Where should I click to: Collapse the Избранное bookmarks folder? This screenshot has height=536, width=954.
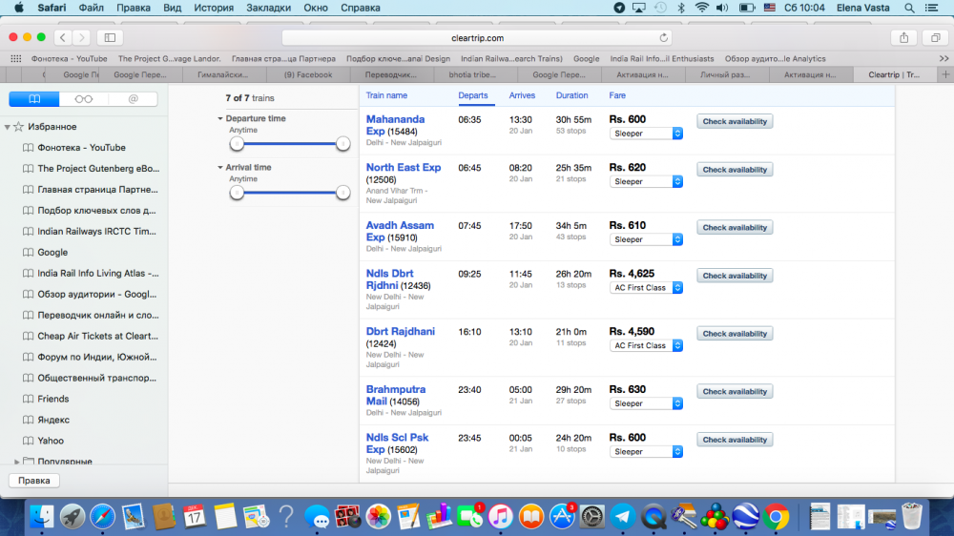coord(8,127)
